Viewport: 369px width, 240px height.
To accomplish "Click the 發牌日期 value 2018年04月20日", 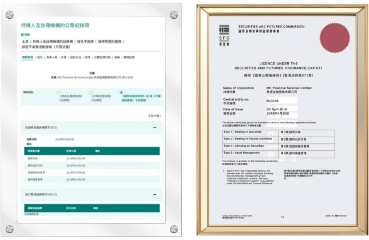I will click(x=65, y=139).
